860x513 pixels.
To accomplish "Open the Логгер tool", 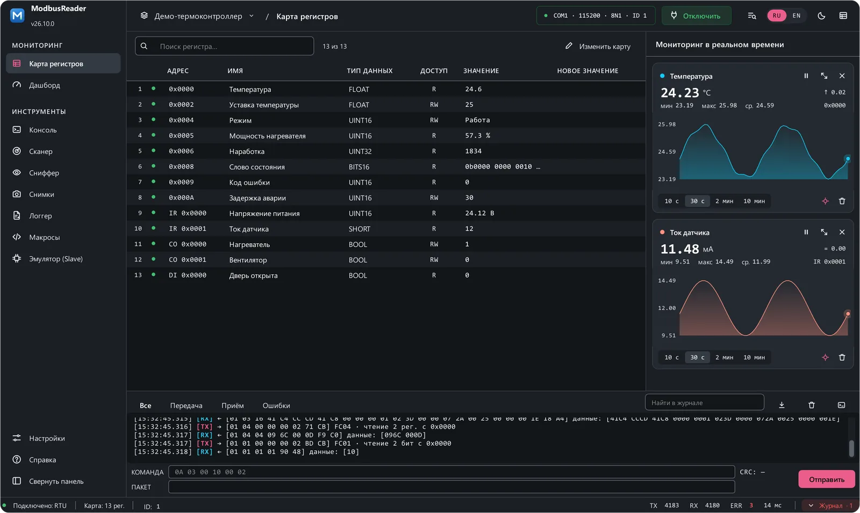I will point(63,216).
